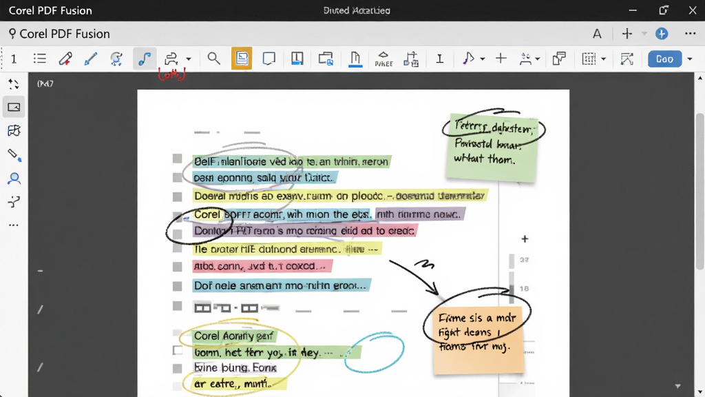Toggle checkbox beside 'Atbc, conn' red line
Screen dimensions: 705x397
point(177,267)
